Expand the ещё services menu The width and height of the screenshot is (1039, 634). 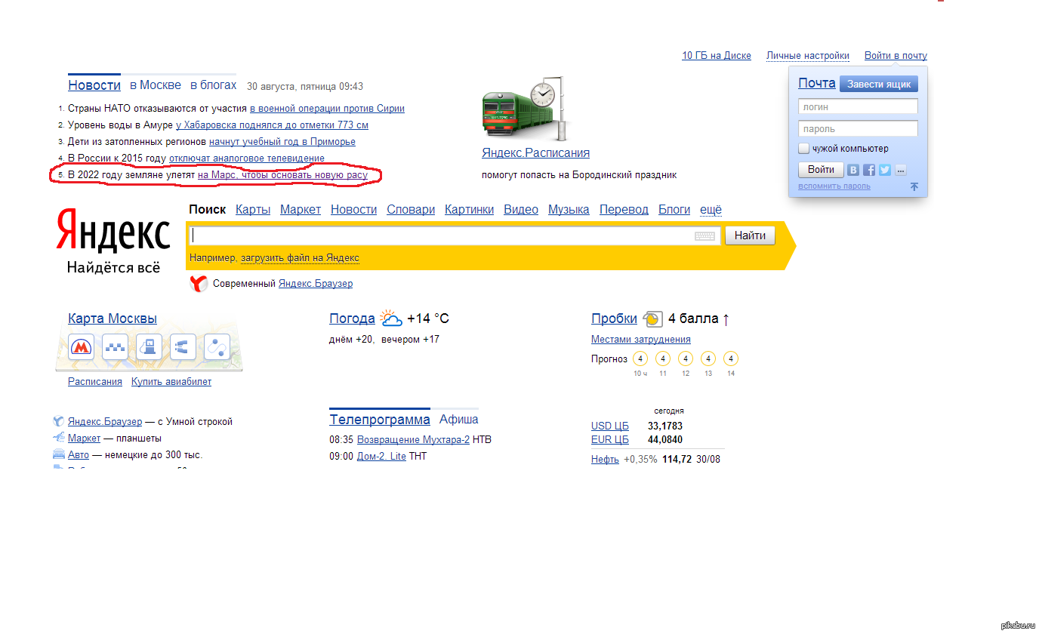[x=711, y=210]
